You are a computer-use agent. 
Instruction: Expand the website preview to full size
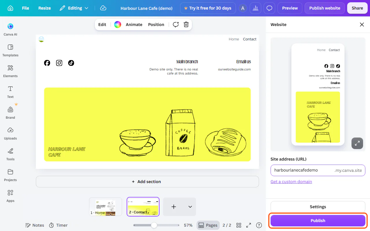point(357,143)
